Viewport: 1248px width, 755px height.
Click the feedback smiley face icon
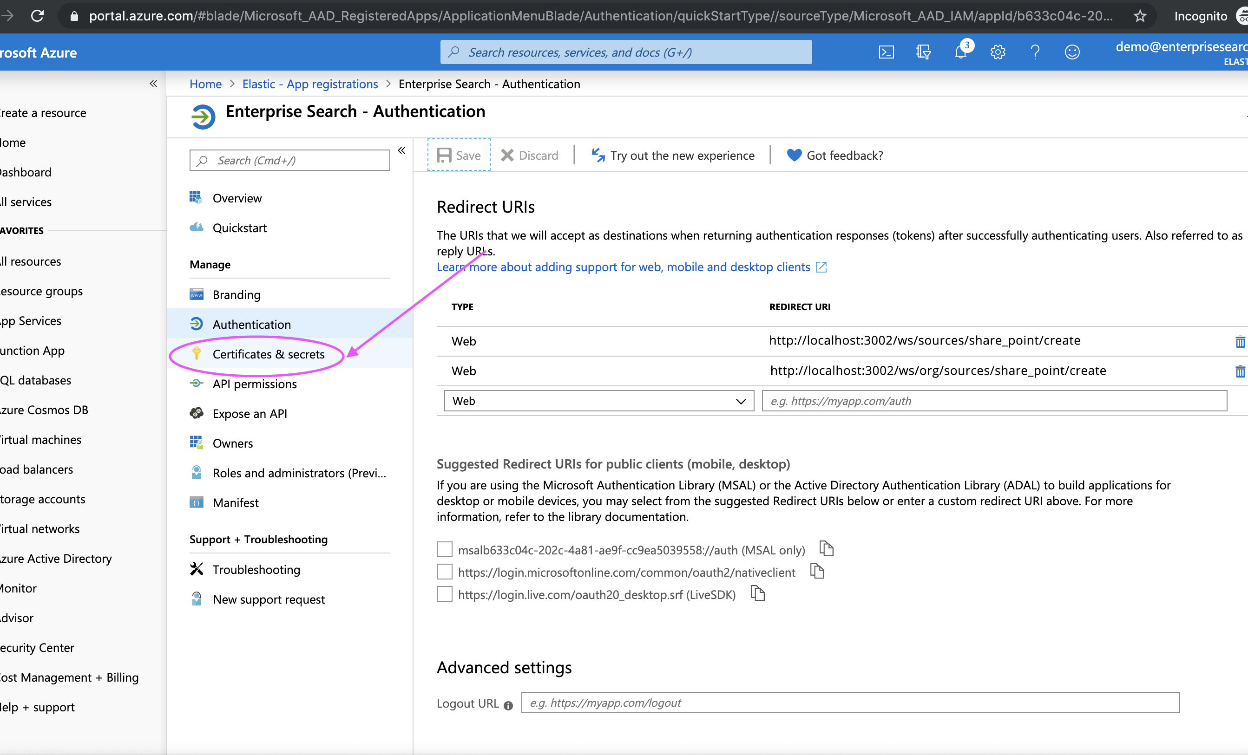tap(1072, 52)
